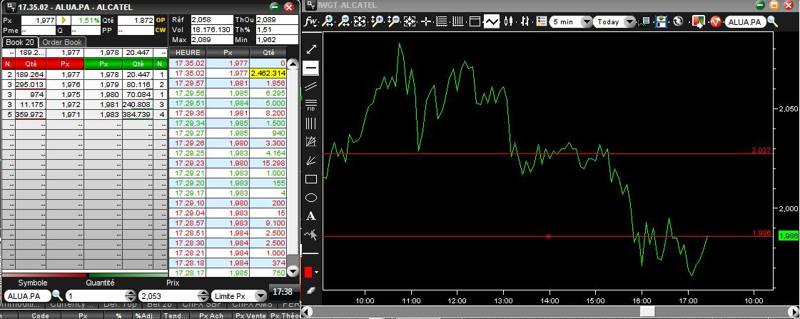Select the bar (OHLC) chart type icon

point(525,21)
